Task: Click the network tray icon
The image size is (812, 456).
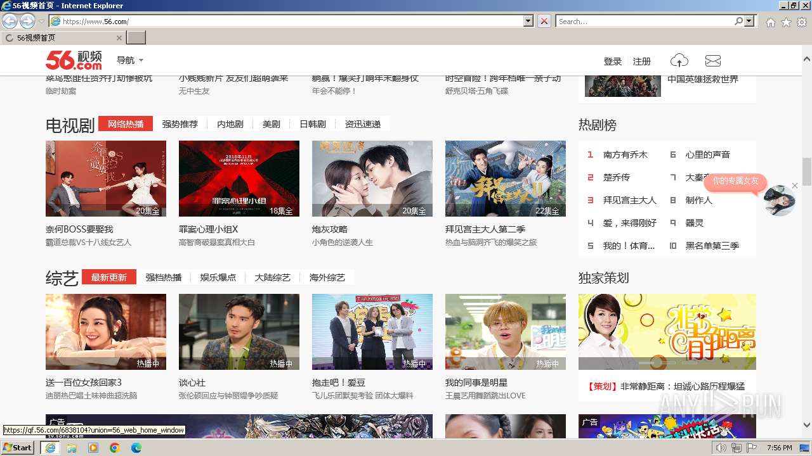Action: [737, 448]
